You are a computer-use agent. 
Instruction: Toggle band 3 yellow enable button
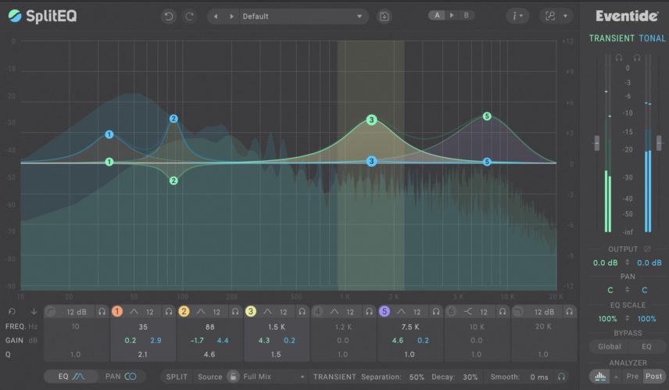(x=251, y=312)
